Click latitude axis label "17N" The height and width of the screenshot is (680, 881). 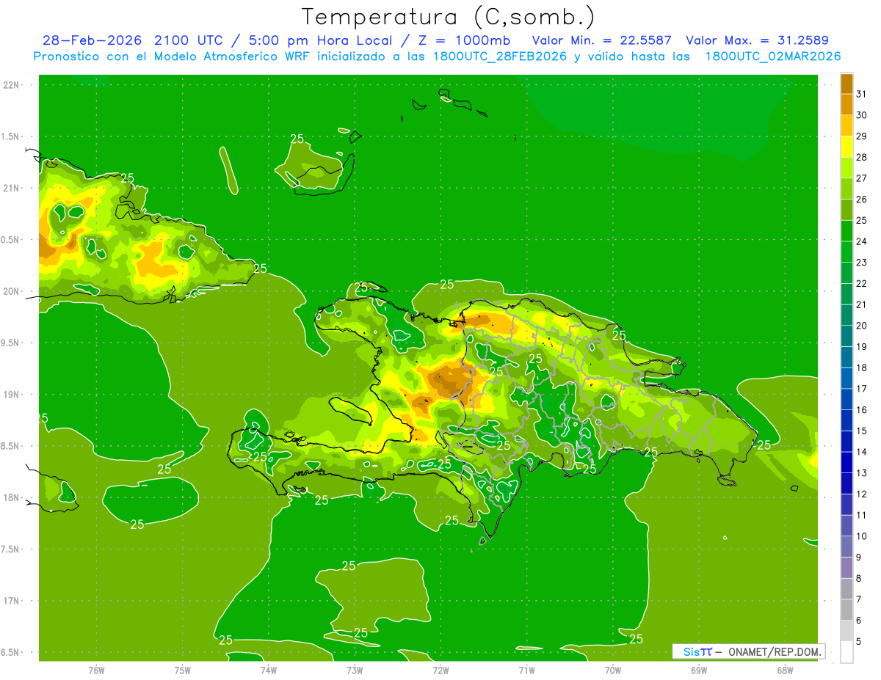[12, 601]
